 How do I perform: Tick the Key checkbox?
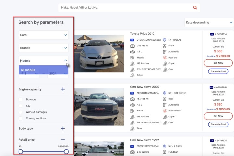(x=20, y=106)
